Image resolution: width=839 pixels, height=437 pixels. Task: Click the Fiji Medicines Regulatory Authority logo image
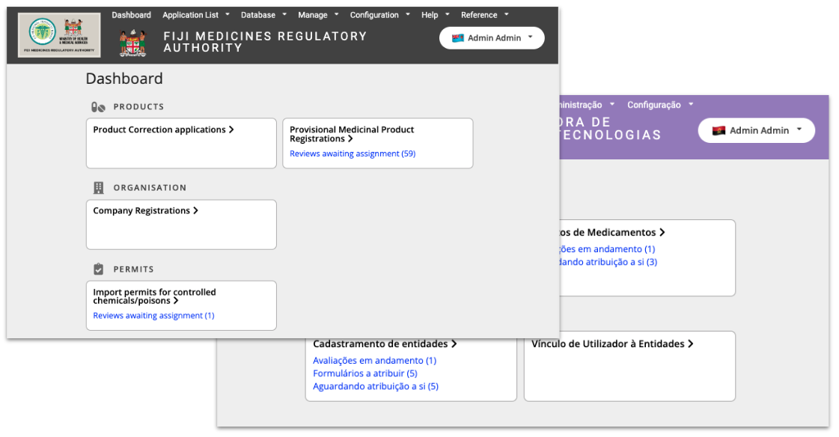click(59, 34)
